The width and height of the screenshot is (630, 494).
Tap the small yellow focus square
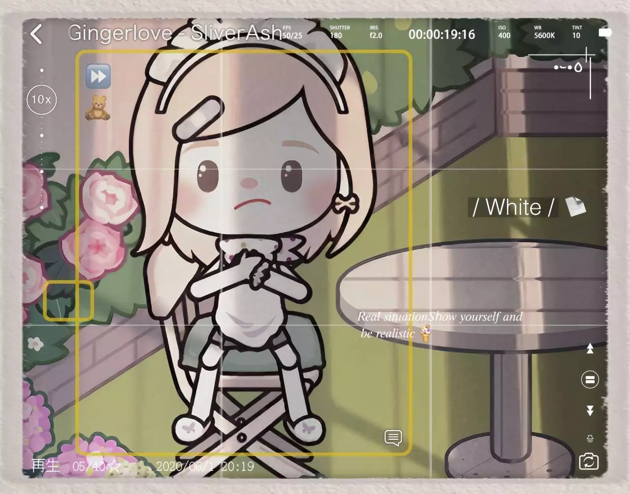(68, 301)
